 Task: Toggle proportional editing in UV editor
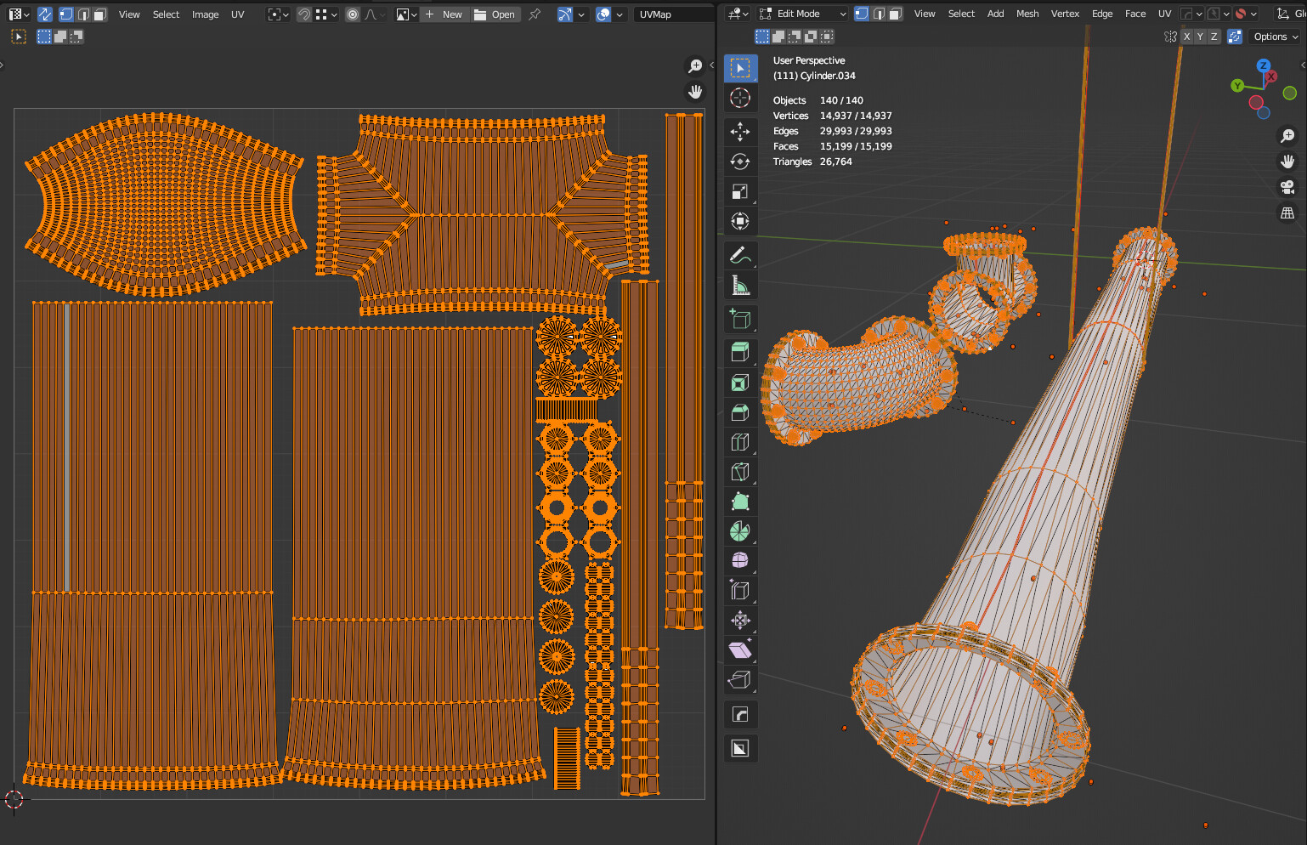[x=353, y=14]
